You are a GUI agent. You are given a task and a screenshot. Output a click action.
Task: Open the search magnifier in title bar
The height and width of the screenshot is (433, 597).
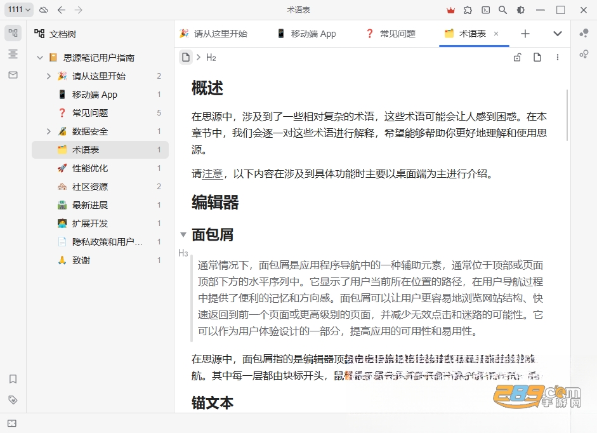pos(503,10)
